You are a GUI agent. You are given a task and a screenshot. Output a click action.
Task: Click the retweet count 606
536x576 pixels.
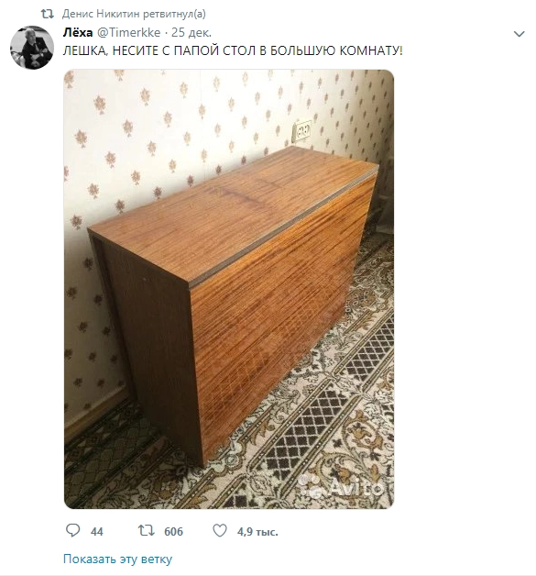tap(173, 532)
